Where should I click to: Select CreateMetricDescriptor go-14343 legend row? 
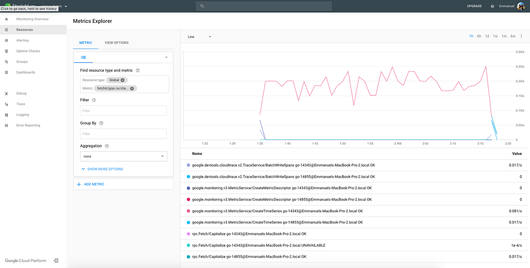354,188
